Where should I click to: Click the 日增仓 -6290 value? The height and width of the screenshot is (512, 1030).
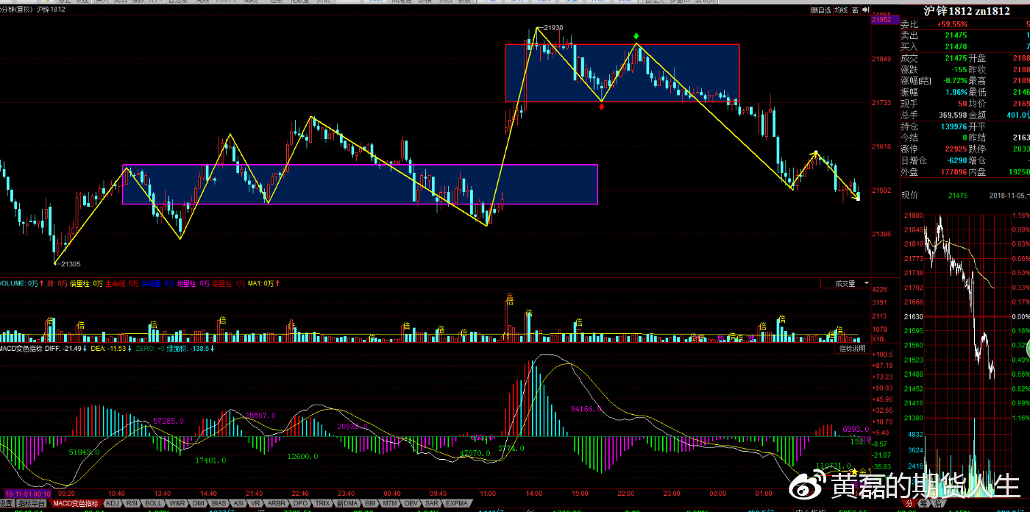[x=956, y=160]
